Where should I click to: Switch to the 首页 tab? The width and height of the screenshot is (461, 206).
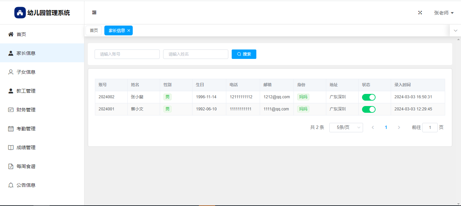point(94,31)
